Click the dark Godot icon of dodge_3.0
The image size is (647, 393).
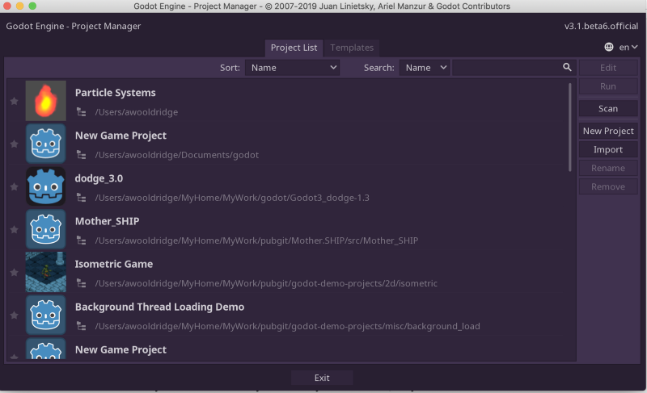pos(46,186)
